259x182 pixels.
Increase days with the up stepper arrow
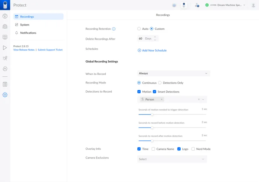(x=155, y=37)
